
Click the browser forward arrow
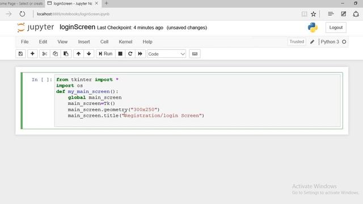coord(9,14)
